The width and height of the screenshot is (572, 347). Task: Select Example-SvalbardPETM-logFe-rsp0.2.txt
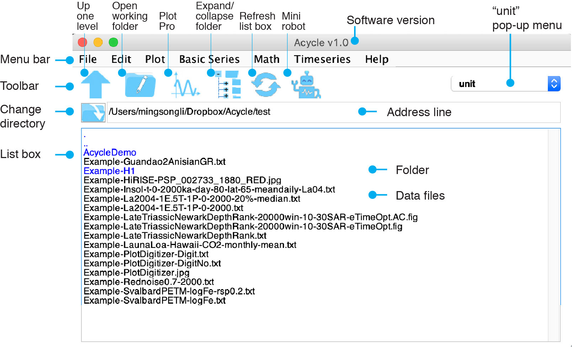tap(169, 291)
